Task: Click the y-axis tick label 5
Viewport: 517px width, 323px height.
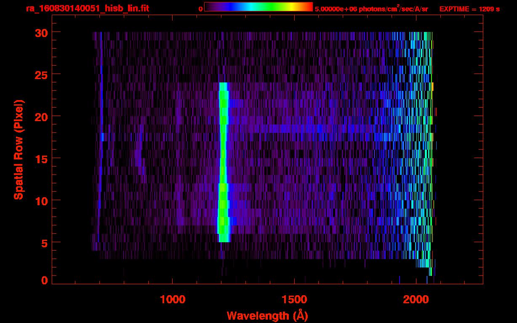Action: [45, 243]
